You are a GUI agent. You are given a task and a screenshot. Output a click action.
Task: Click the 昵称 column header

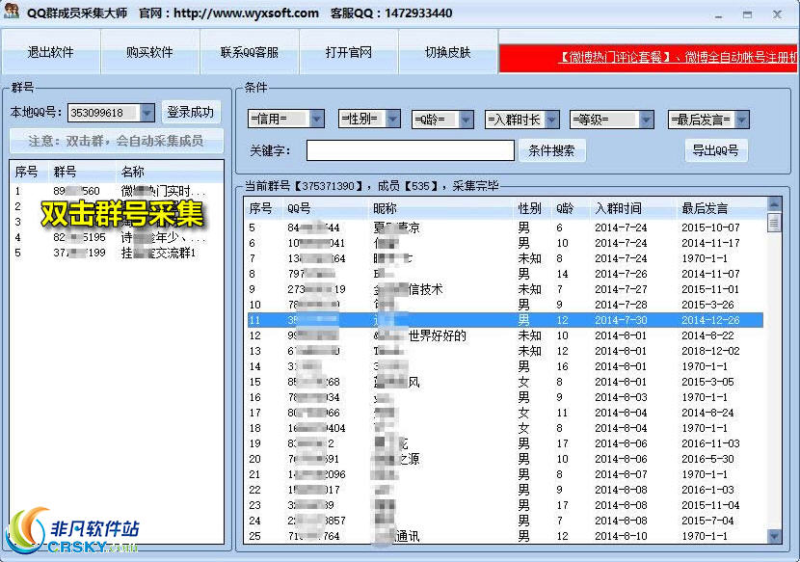(440, 208)
